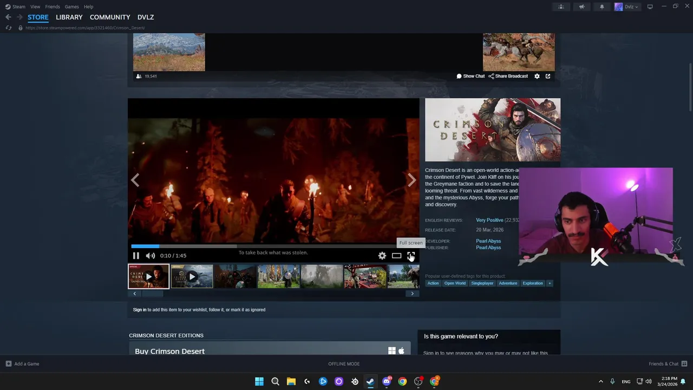
Task: Show hidden system tray icons
Action: (600, 381)
